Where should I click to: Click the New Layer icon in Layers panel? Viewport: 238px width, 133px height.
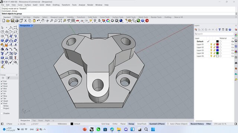point(196,30)
